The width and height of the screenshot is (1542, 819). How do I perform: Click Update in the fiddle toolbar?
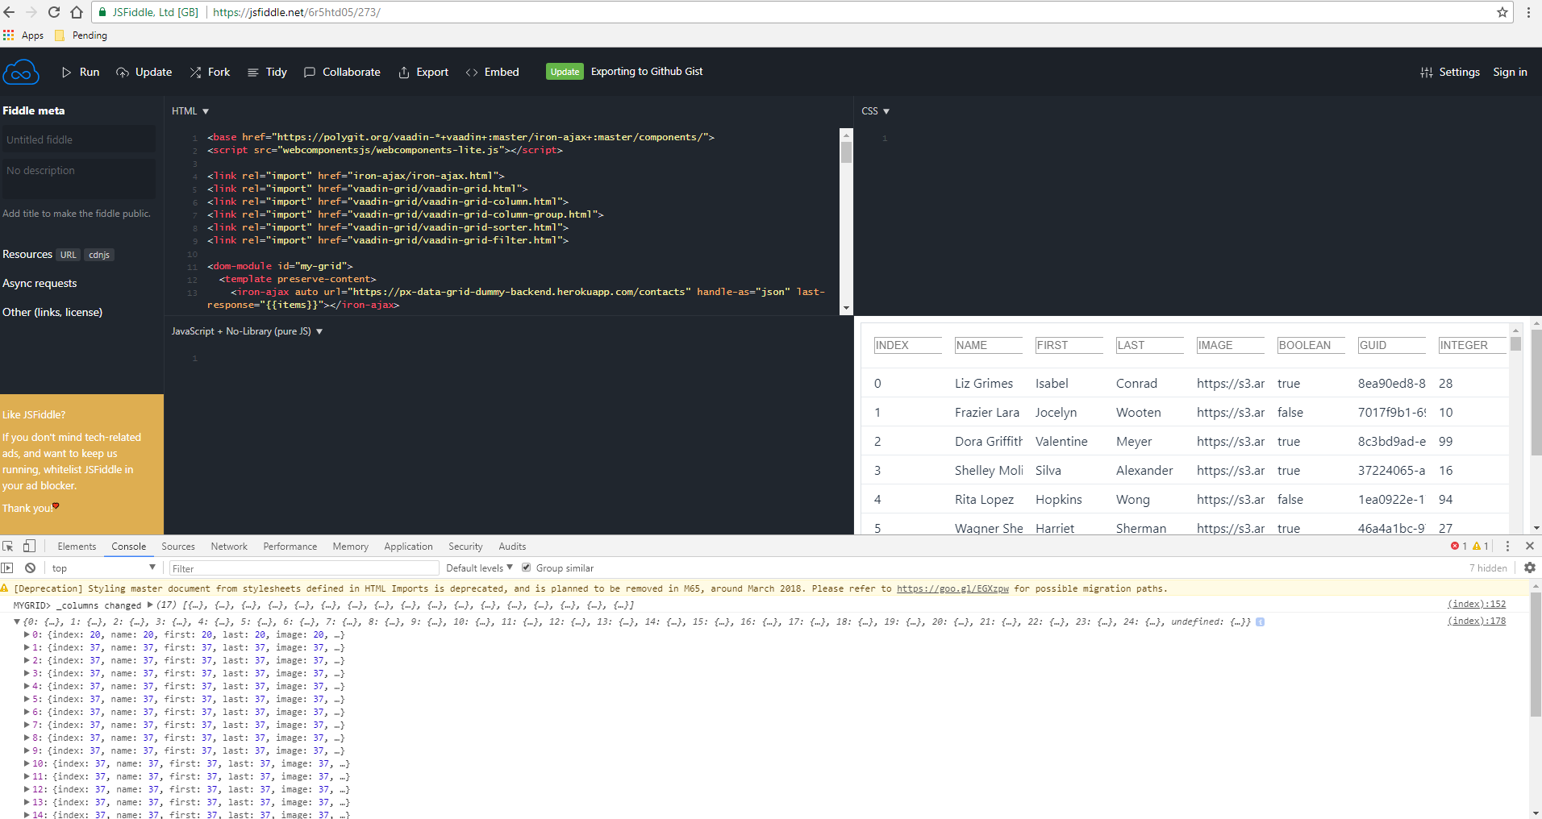[x=144, y=72]
